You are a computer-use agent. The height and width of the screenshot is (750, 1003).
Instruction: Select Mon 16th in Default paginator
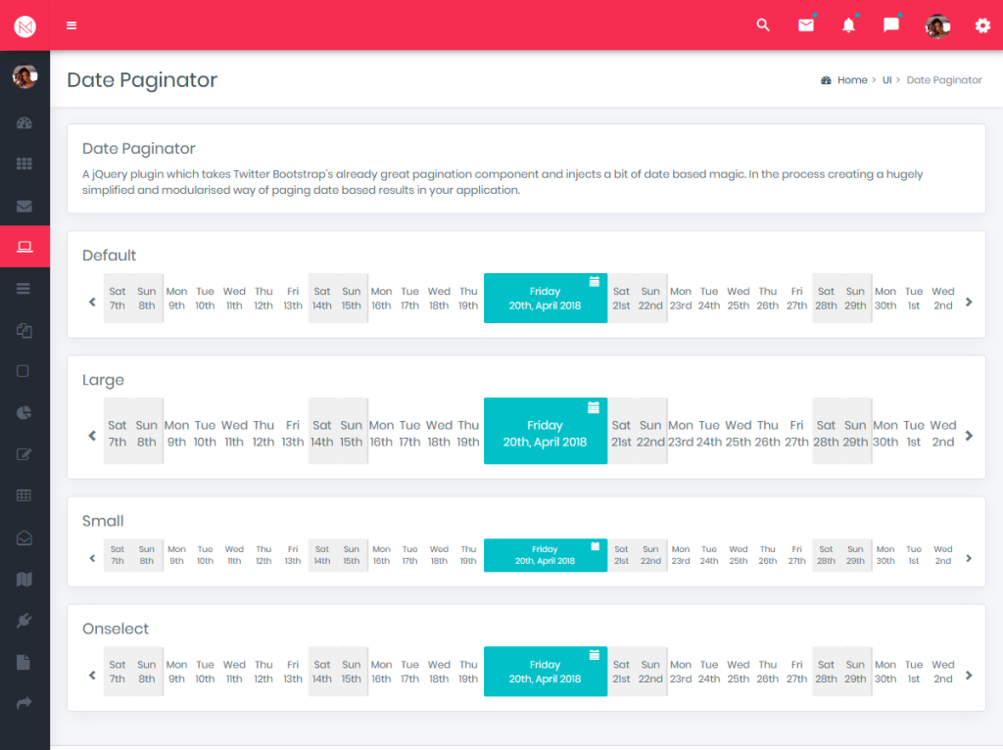[x=381, y=299]
